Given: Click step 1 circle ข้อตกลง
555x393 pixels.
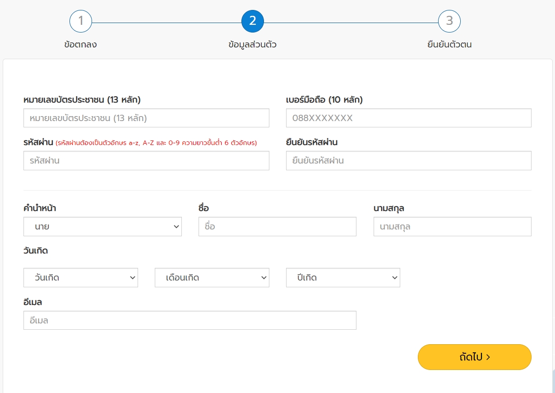Looking at the screenshot, I should click(x=81, y=21).
